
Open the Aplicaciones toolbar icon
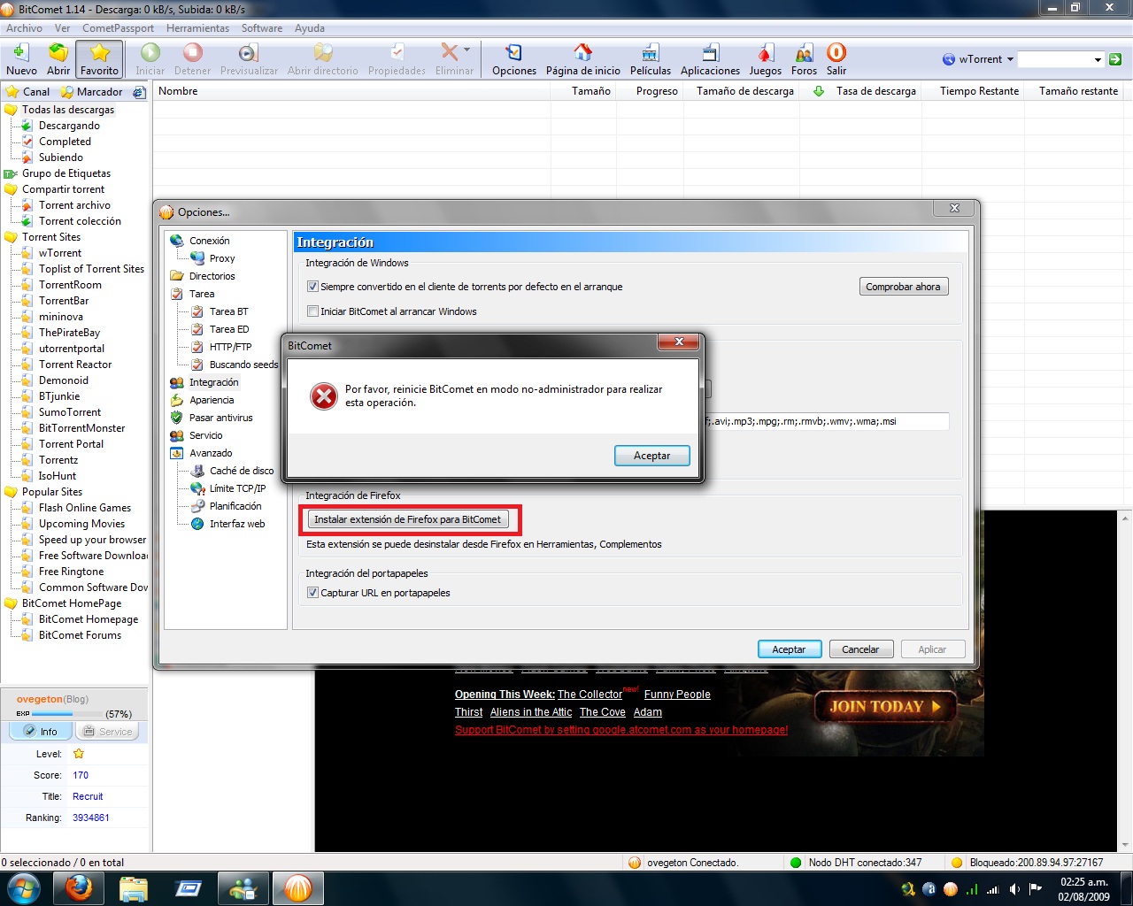click(710, 59)
